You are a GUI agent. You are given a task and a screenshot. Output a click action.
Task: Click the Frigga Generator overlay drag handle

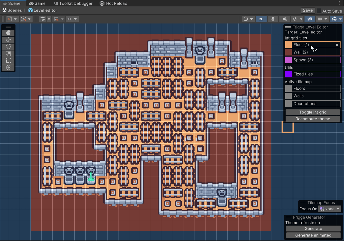click(x=288, y=217)
